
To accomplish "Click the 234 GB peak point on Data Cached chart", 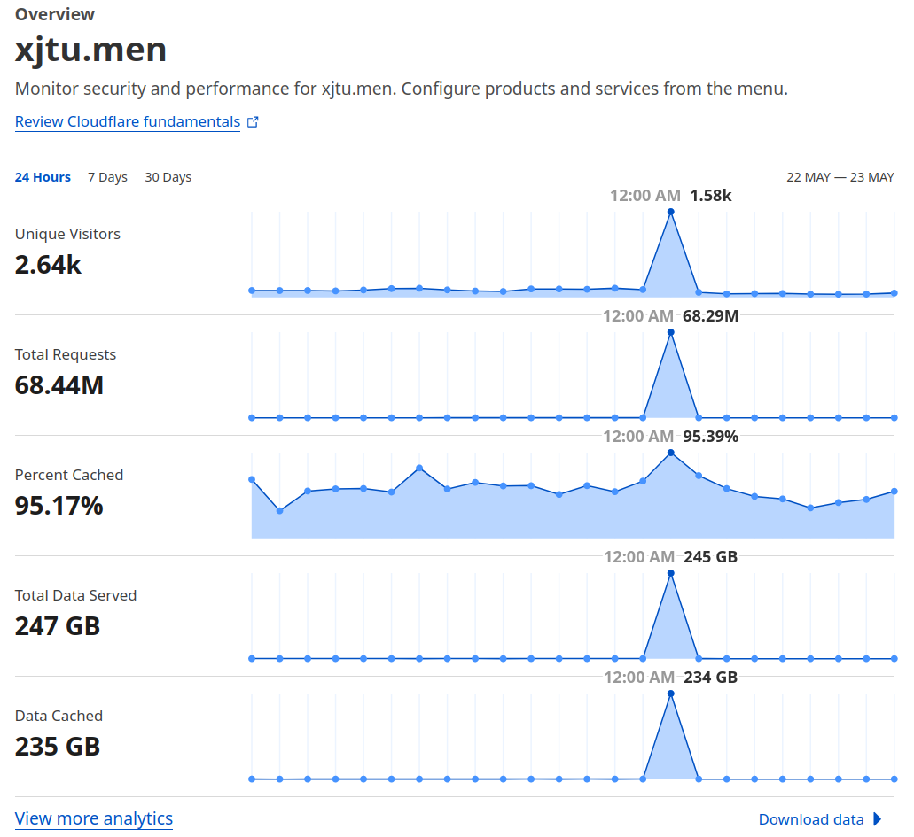I will [x=670, y=694].
